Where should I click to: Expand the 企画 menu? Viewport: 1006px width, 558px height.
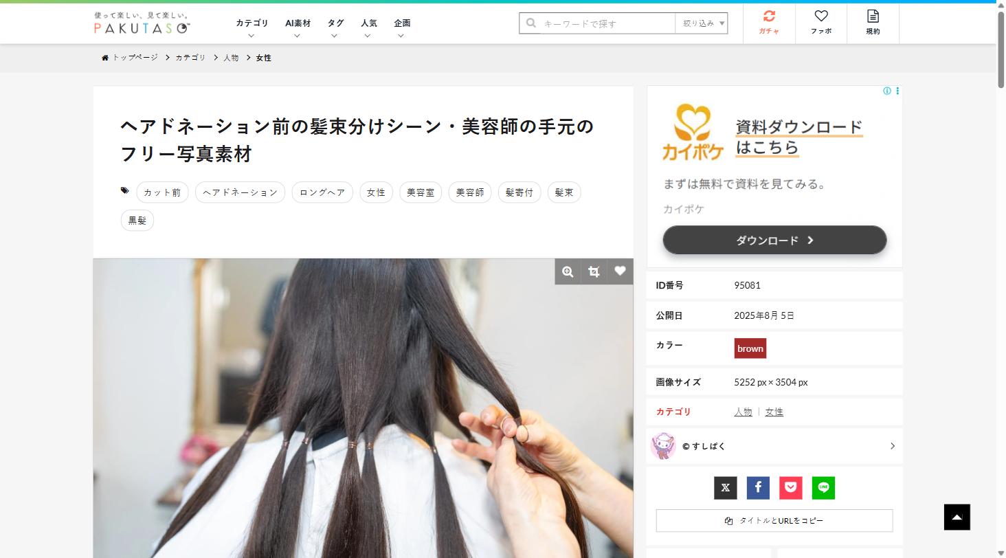(402, 28)
